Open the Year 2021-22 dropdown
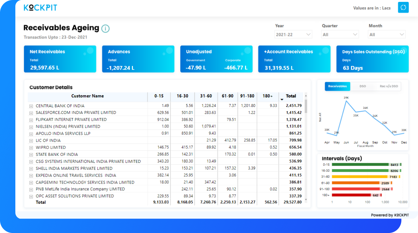 [293, 34]
